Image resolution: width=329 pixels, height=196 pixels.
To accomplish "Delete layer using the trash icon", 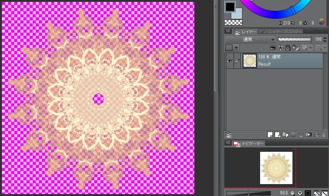I will pyautogui.click(x=324, y=135).
